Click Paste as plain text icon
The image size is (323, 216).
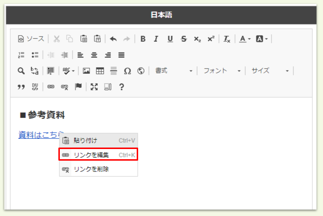(97, 39)
